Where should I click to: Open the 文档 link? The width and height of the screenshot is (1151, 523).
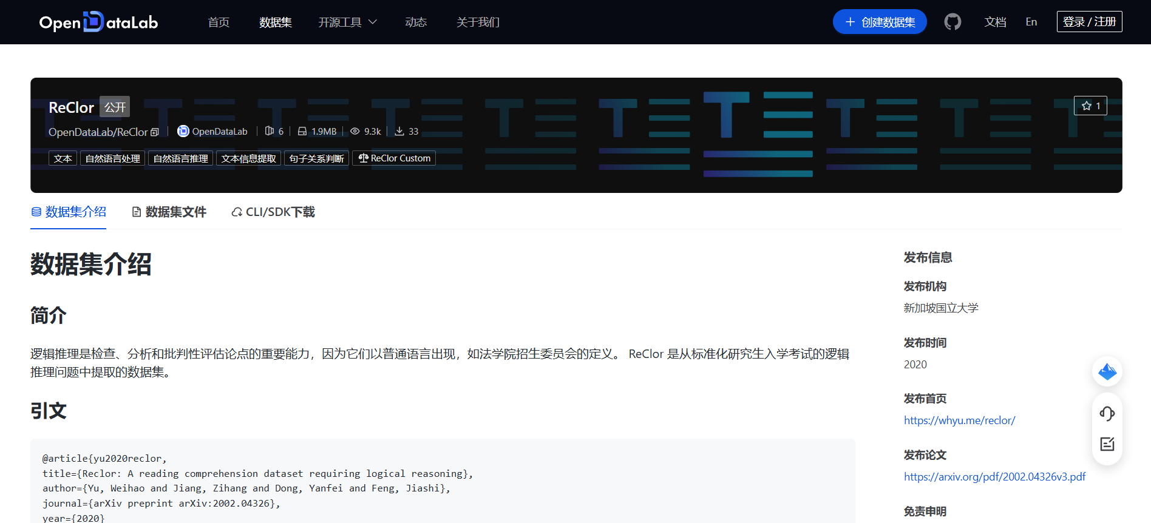[x=995, y=22]
